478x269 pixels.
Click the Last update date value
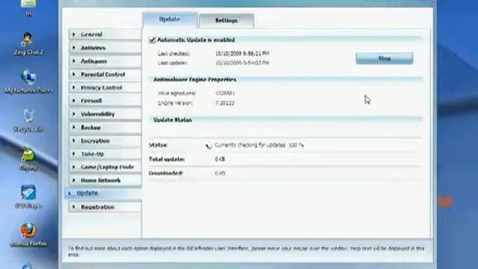pyautogui.click(x=242, y=63)
